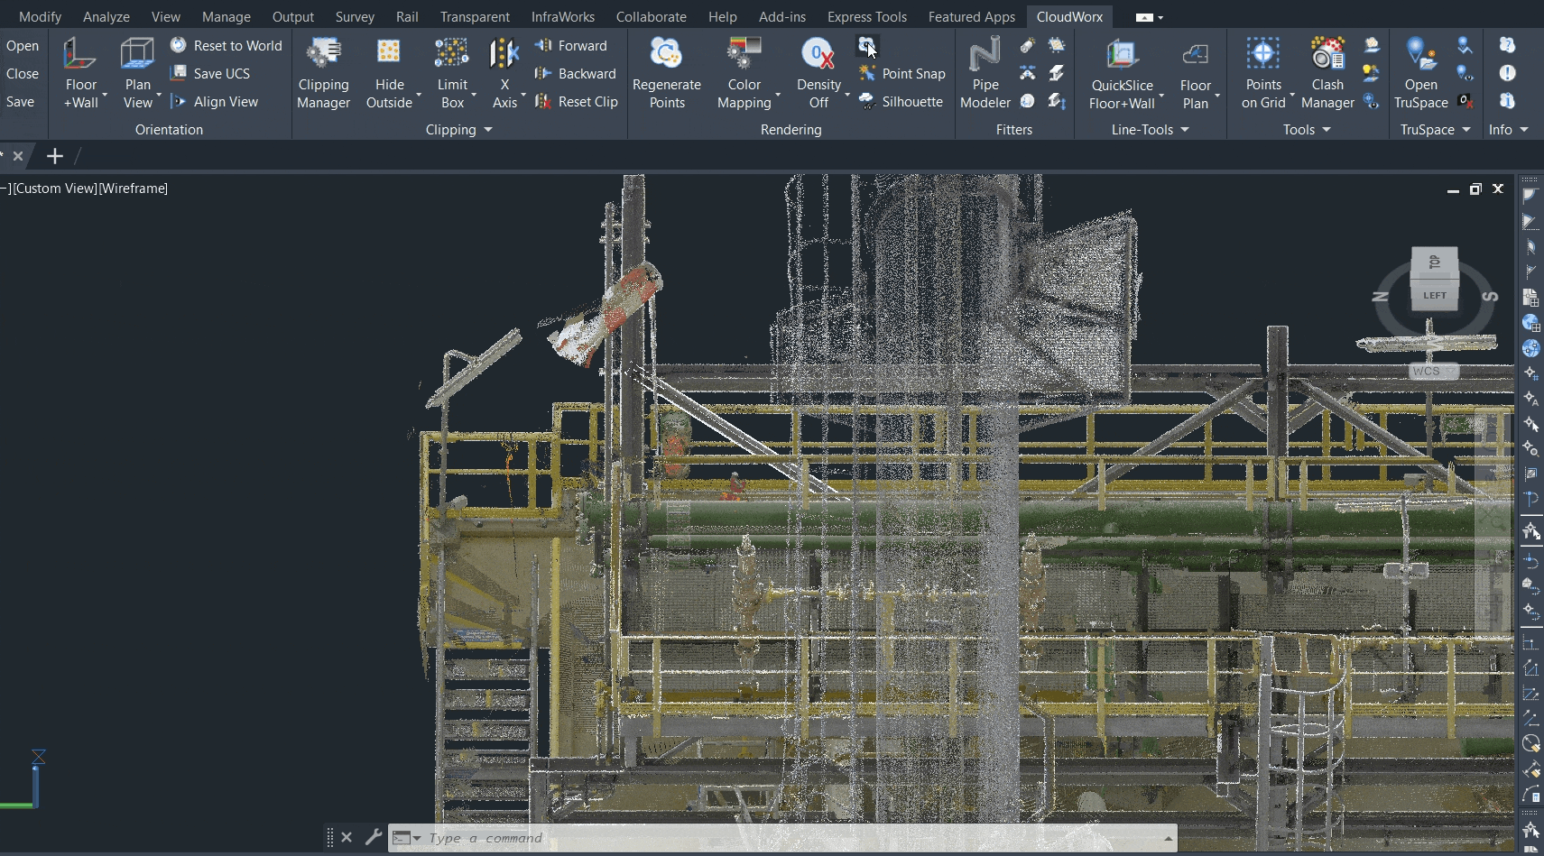This screenshot has width=1544, height=856.
Task: Expand the Tools panel dropdown
Action: point(1327,130)
